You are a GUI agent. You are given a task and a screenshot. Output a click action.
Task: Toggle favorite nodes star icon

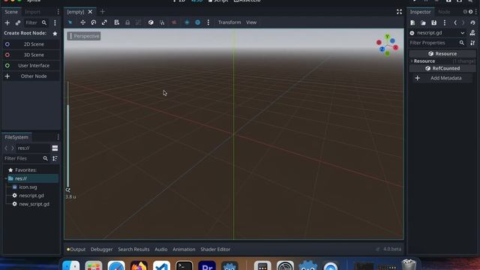click(x=55, y=33)
